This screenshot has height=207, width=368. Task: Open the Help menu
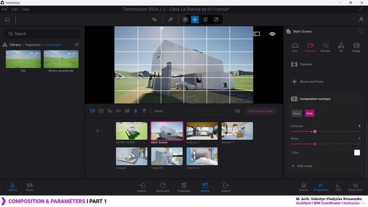click(25, 9)
